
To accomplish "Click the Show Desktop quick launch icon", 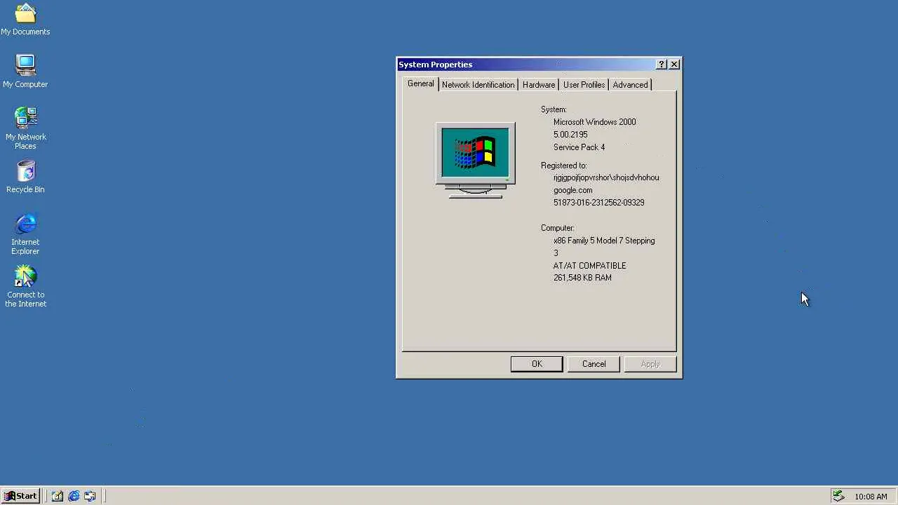I will (58, 496).
